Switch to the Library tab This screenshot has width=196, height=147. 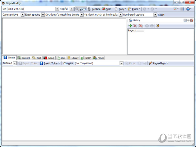click(x=73, y=58)
